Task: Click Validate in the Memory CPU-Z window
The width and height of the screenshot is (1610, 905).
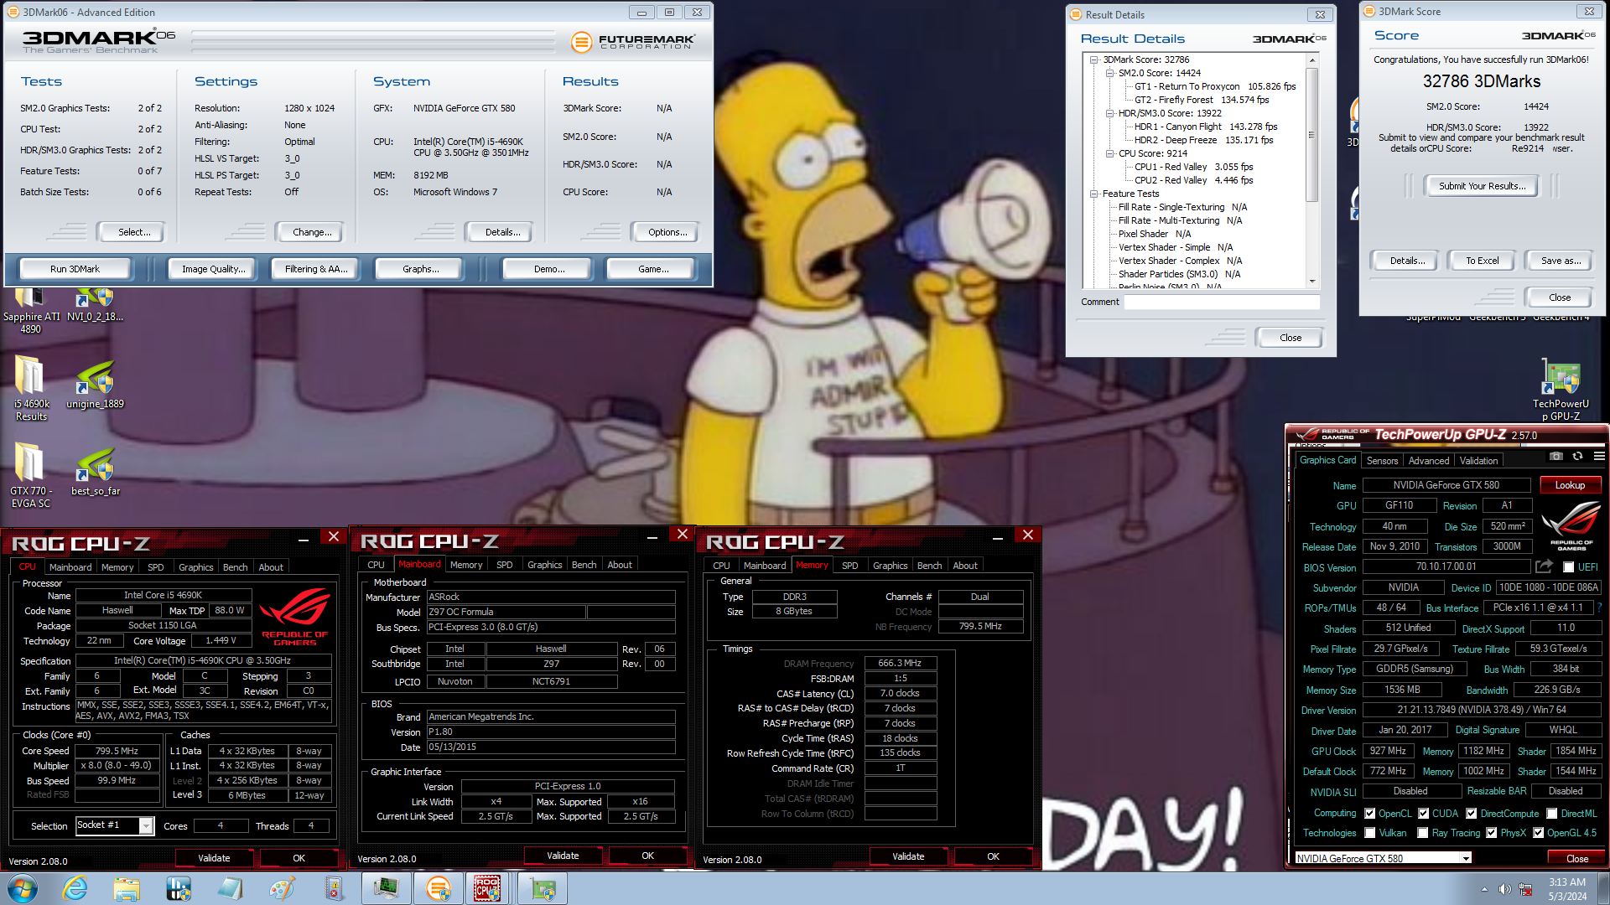Action: (x=908, y=856)
